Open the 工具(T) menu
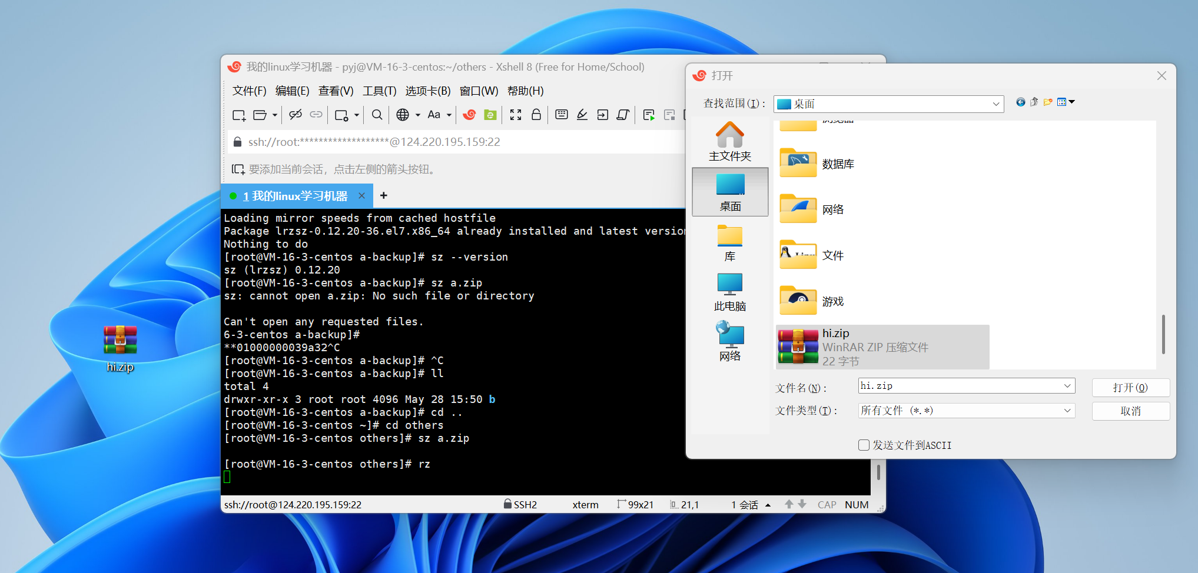The width and height of the screenshot is (1198, 573). (x=380, y=91)
